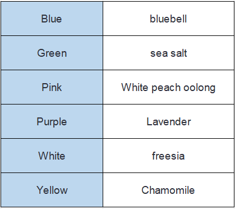Click the Yellow label cell
This screenshot has height=209, width=235.
pos(52,190)
